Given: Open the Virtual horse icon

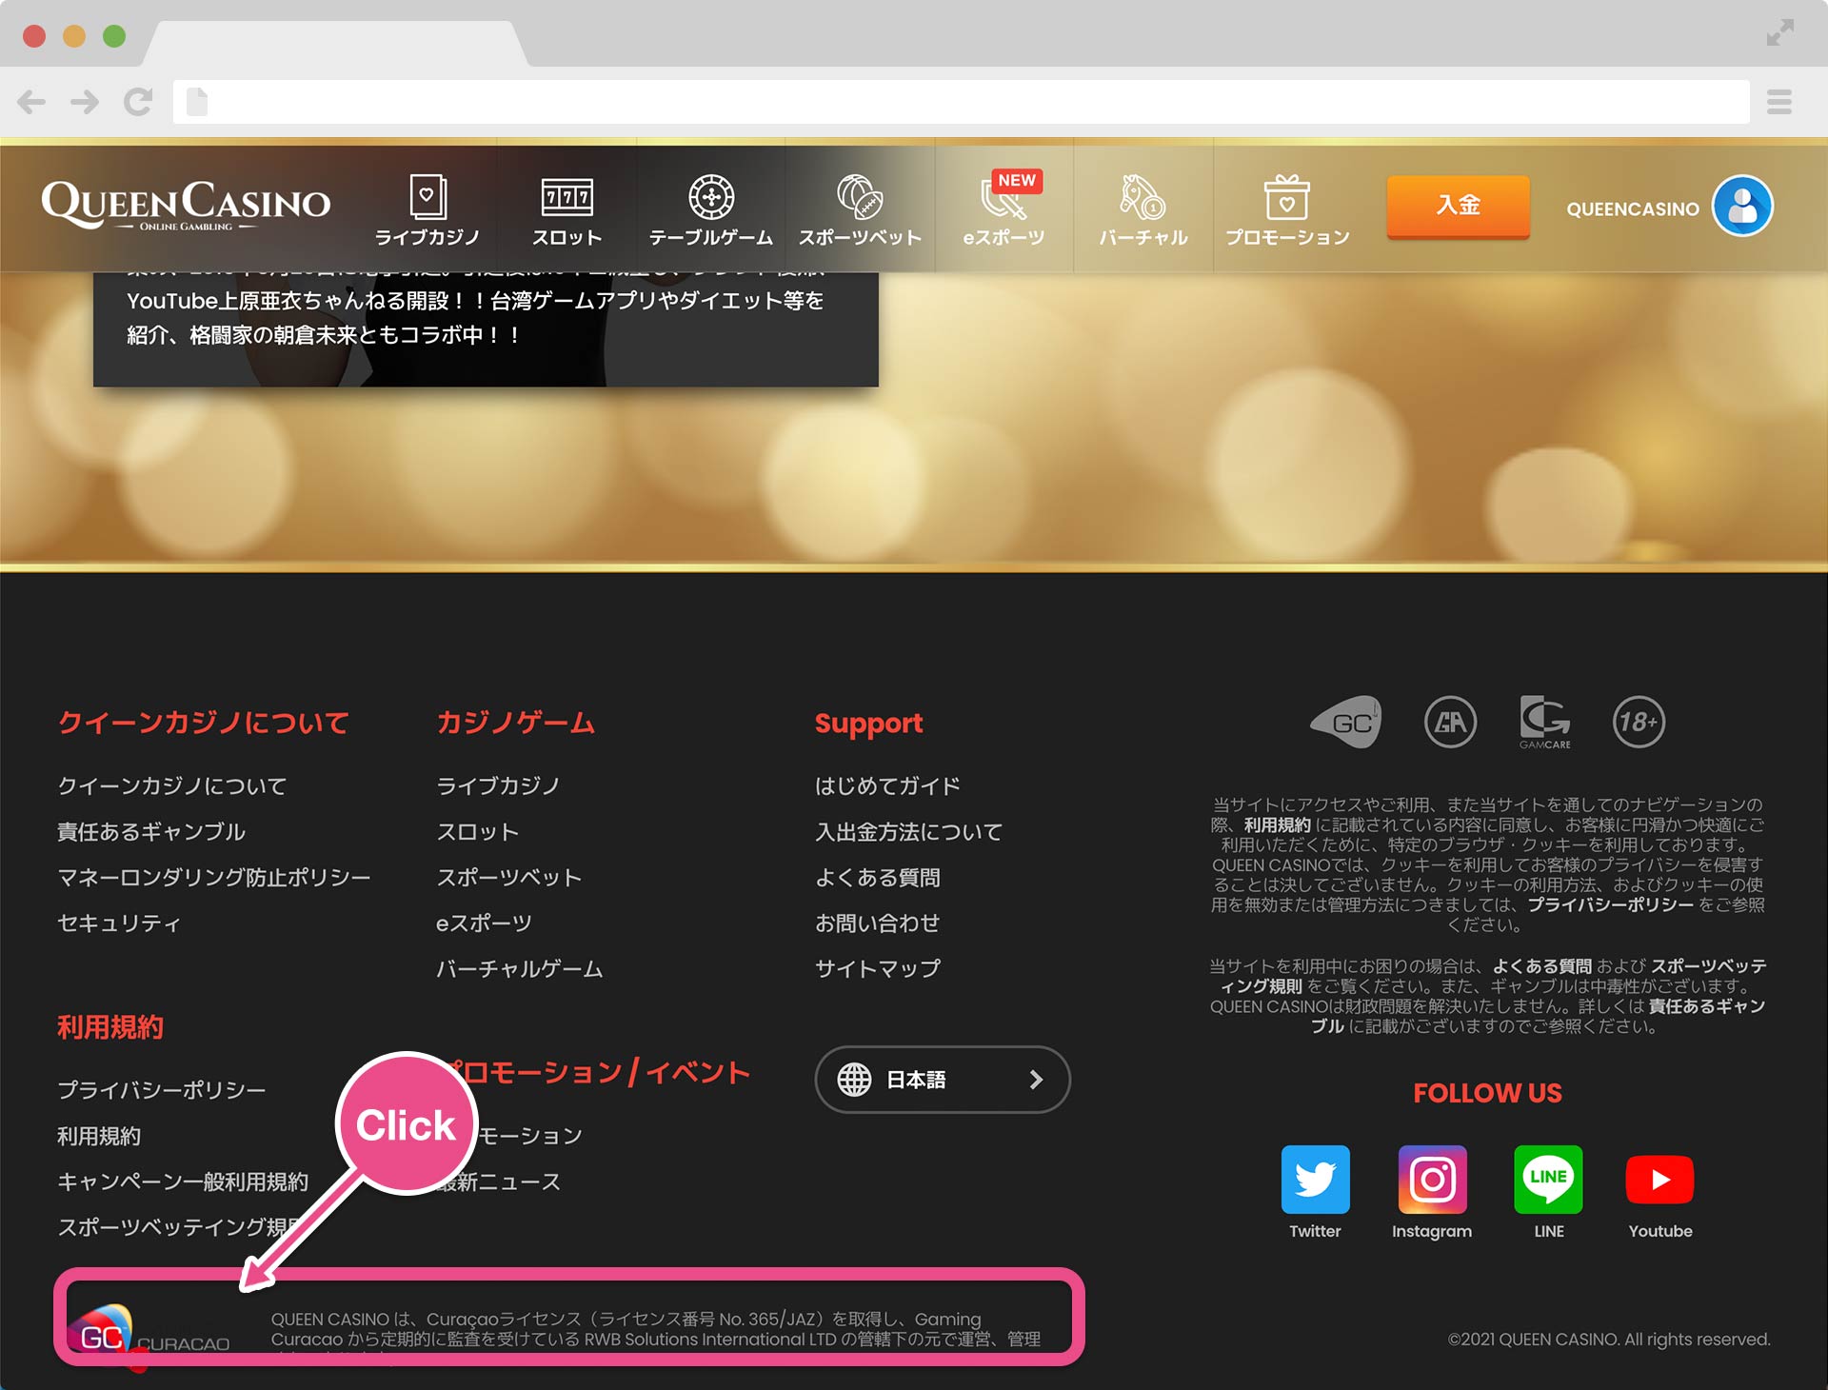Looking at the screenshot, I should [x=1142, y=197].
